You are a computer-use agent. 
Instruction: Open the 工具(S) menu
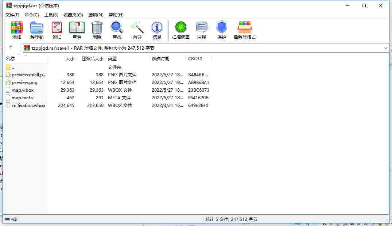click(x=51, y=15)
